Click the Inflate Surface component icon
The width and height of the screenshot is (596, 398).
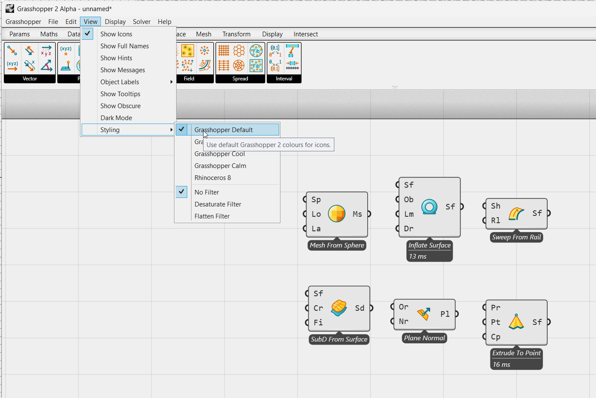pyautogui.click(x=429, y=207)
